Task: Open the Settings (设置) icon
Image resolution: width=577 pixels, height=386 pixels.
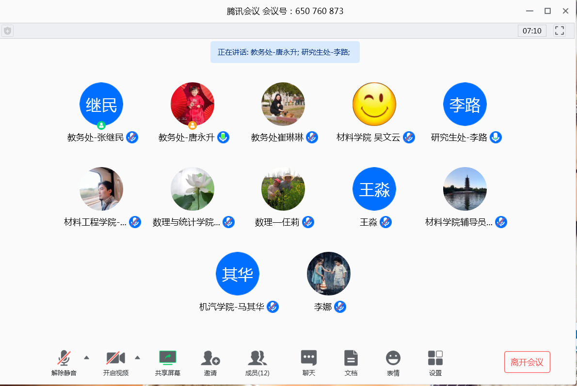Action: tap(435, 358)
